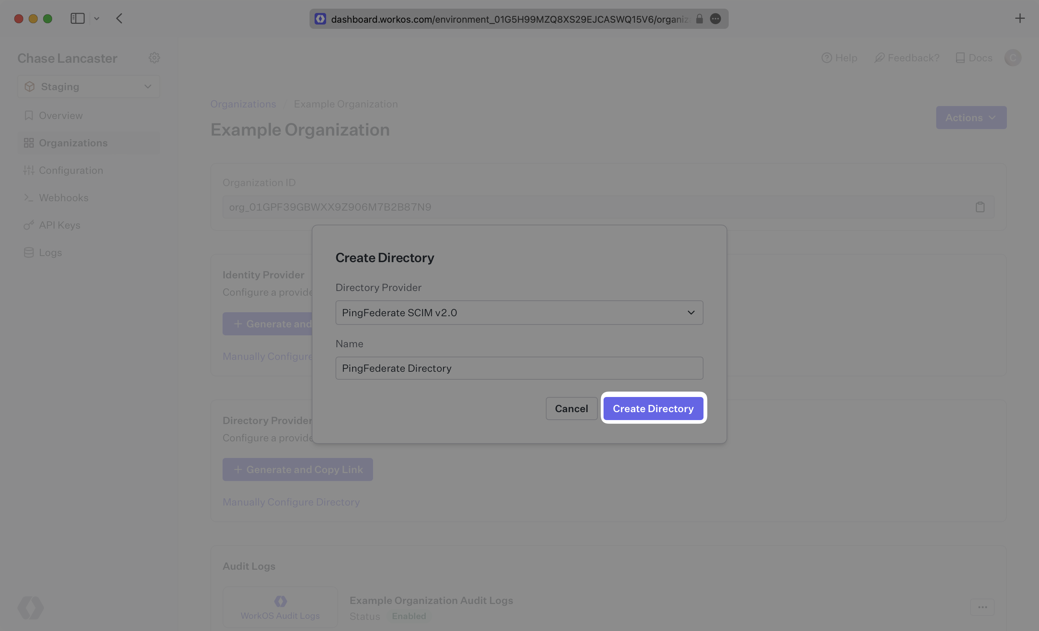The width and height of the screenshot is (1039, 631).
Task: Click the Help question mark icon
Action: coord(827,58)
